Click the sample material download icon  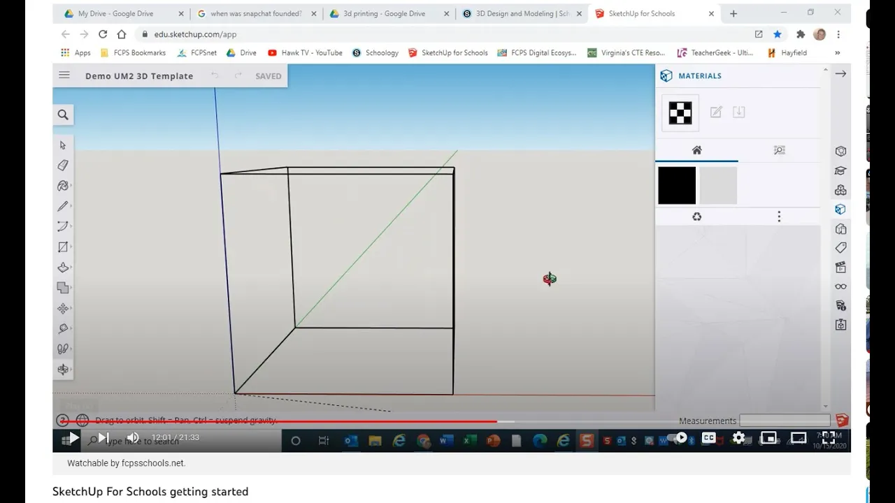pos(738,112)
